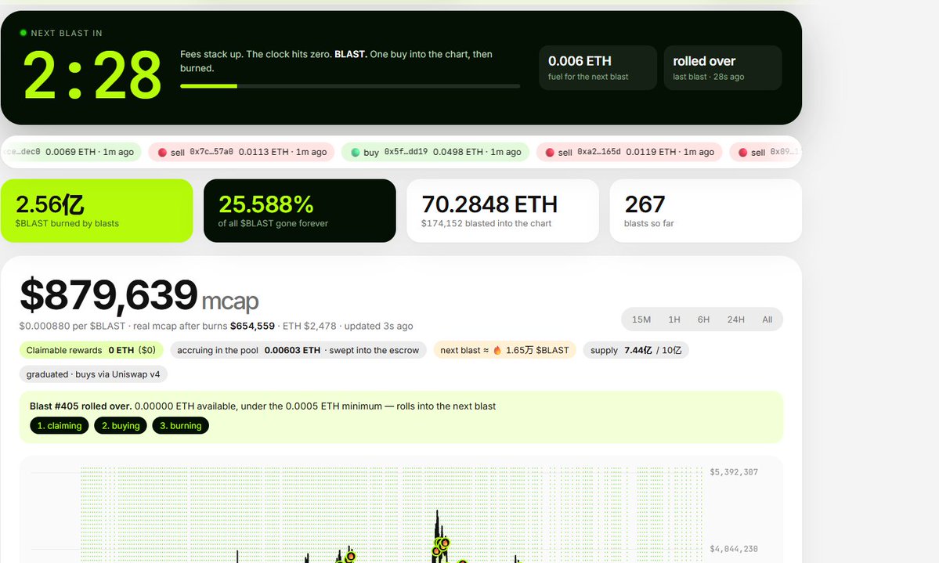Open the sell 0x7c…57a0 trade pill
The height and width of the screenshot is (563, 939).
[x=241, y=152]
